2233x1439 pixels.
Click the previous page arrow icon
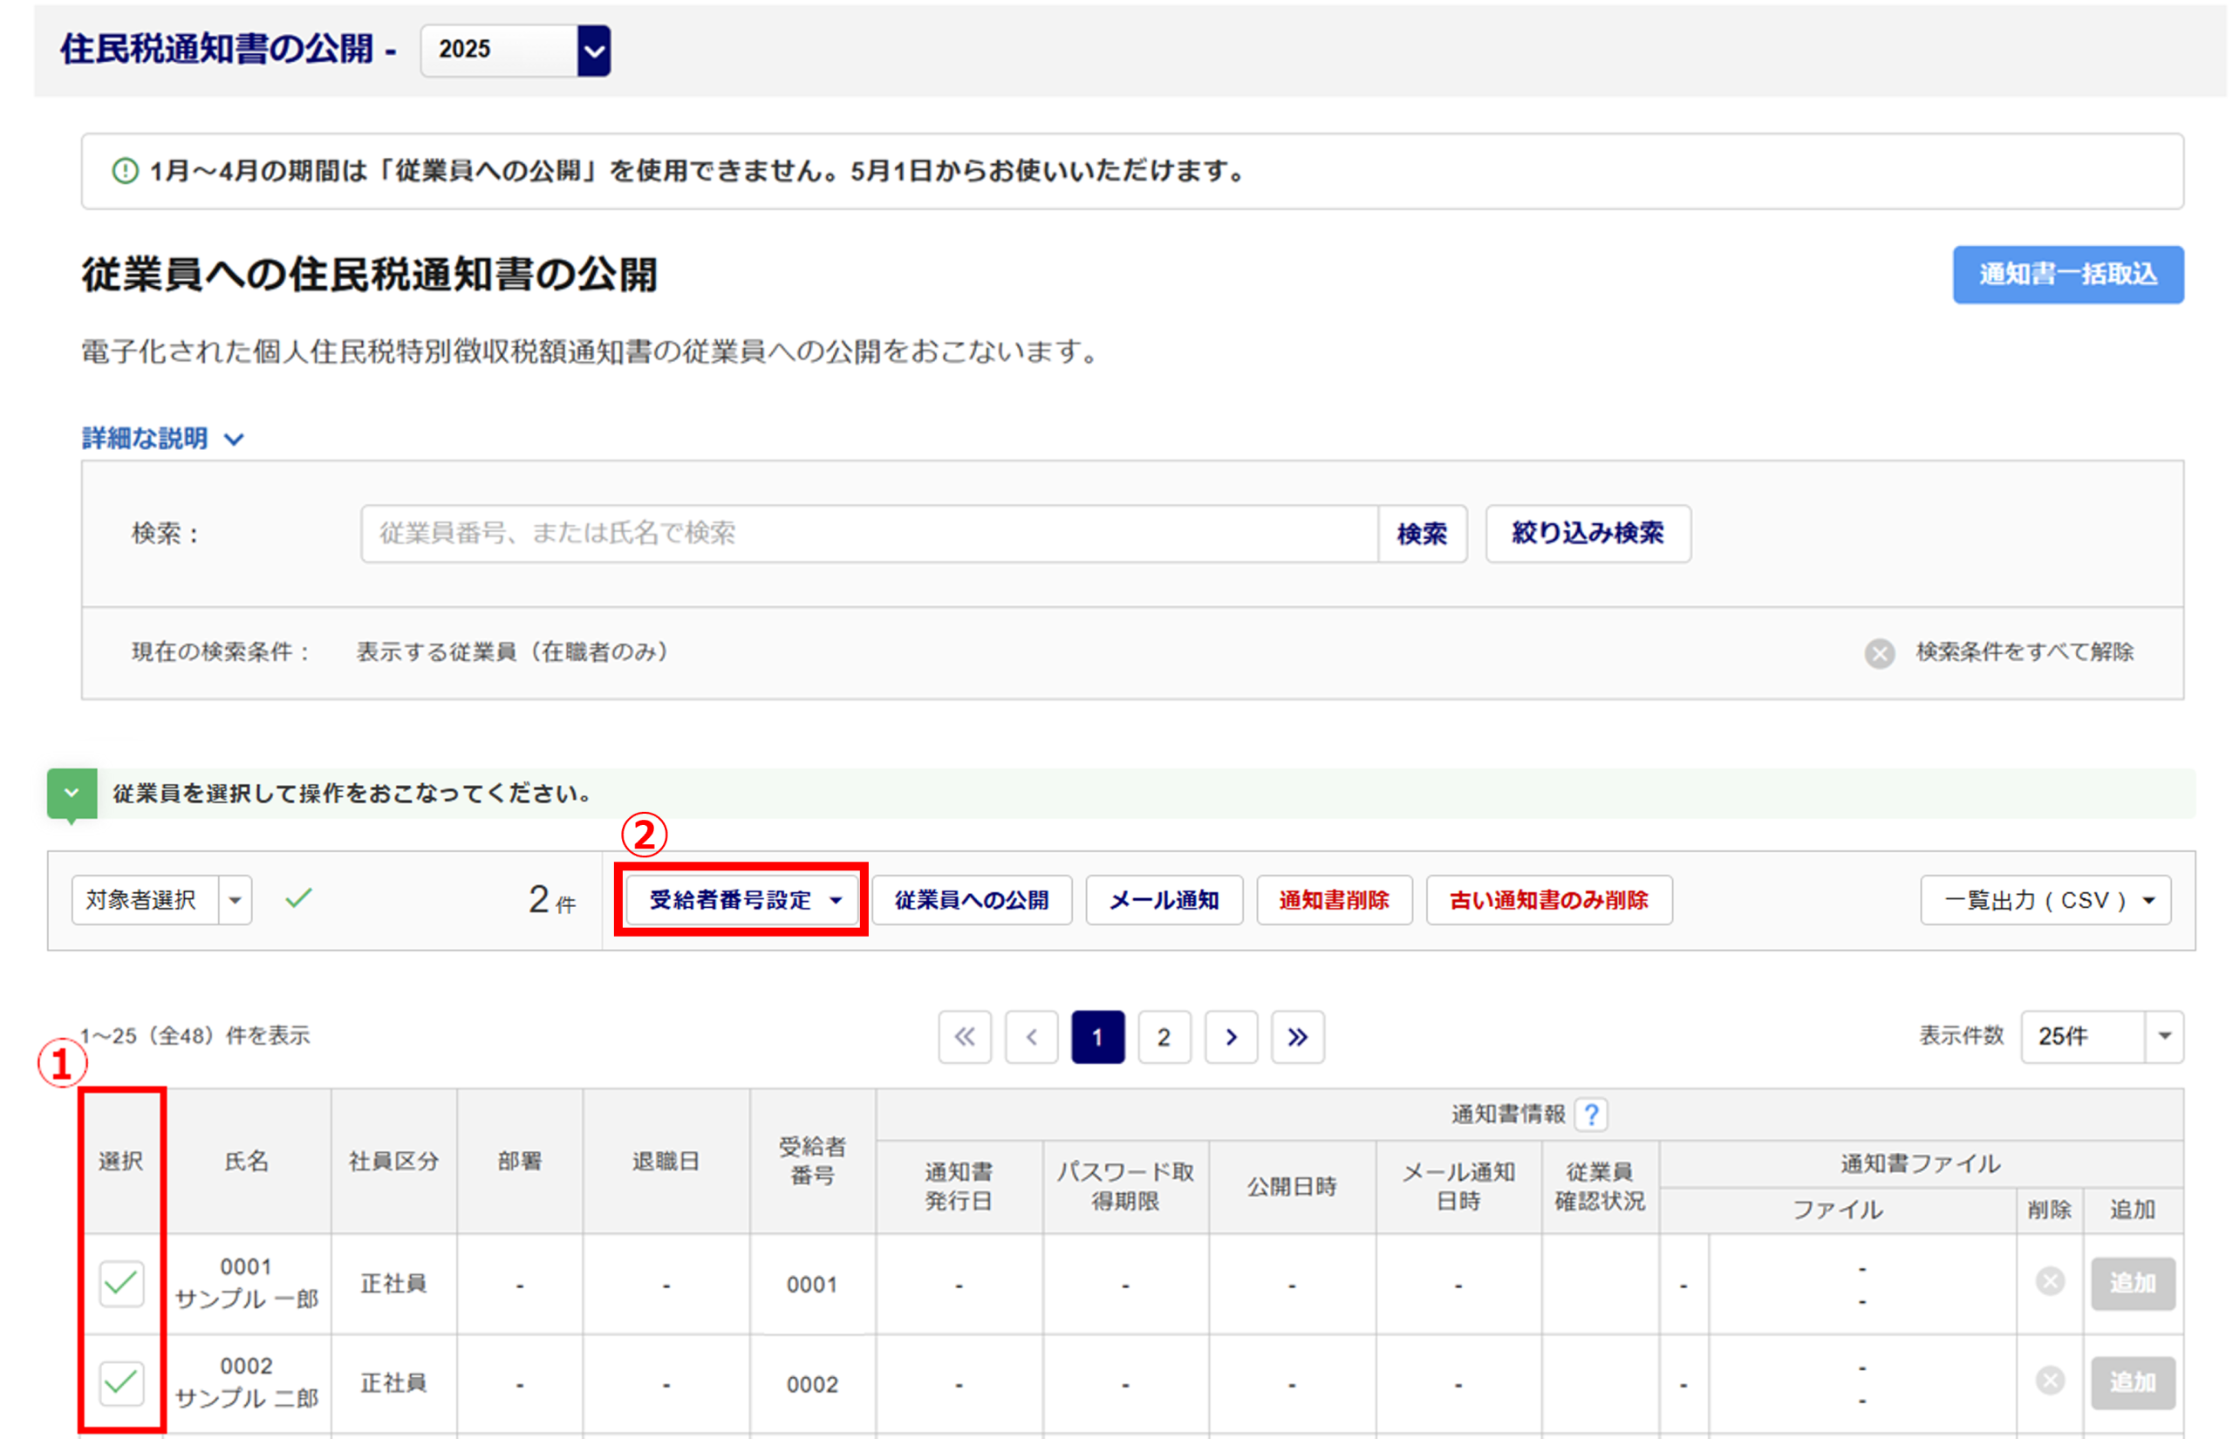point(1032,1037)
